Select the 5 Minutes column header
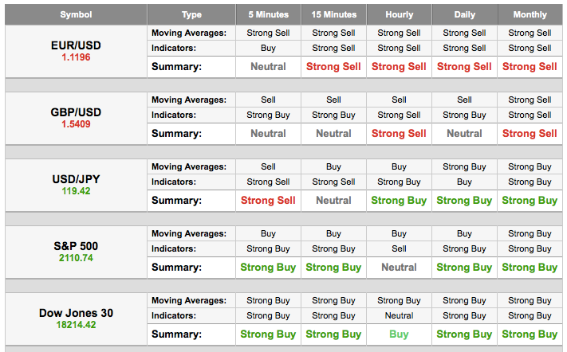The height and width of the screenshot is (352, 567). [x=268, y=14]
